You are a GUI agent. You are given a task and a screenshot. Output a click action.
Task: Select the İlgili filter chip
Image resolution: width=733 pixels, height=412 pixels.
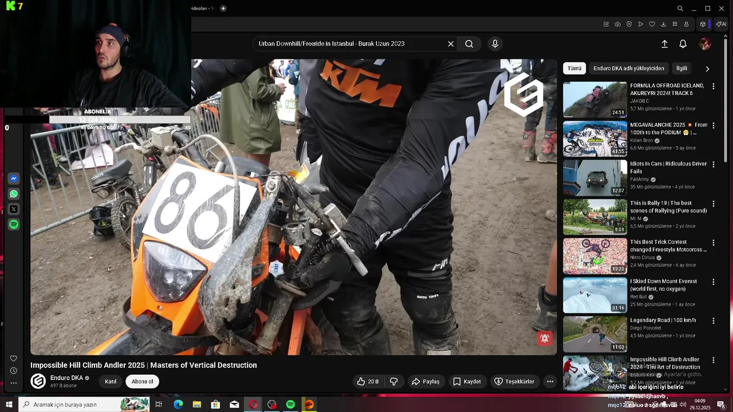(681, 69)
